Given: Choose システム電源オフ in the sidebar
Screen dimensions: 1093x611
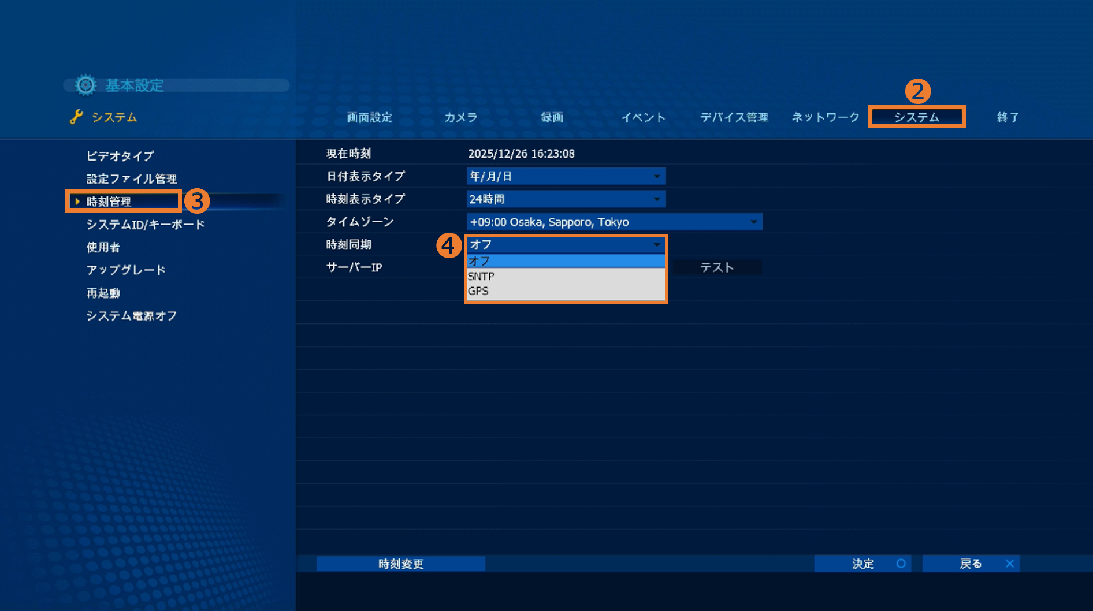Looking at the screenshot, I should (132, 316).
